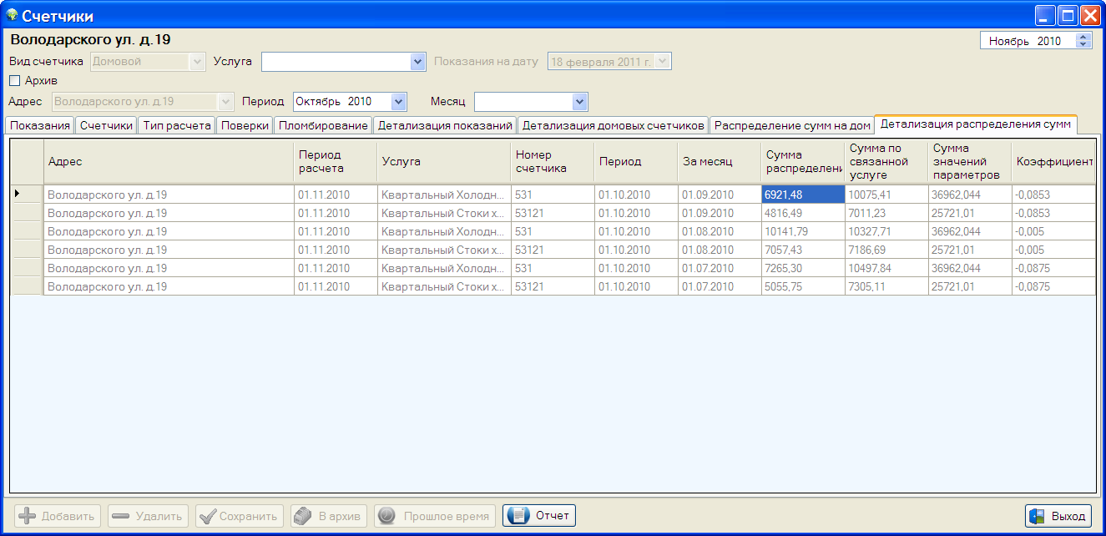Click the Коэффициент column header
The image size is (1106, 536).
[x=1053, y=162]
